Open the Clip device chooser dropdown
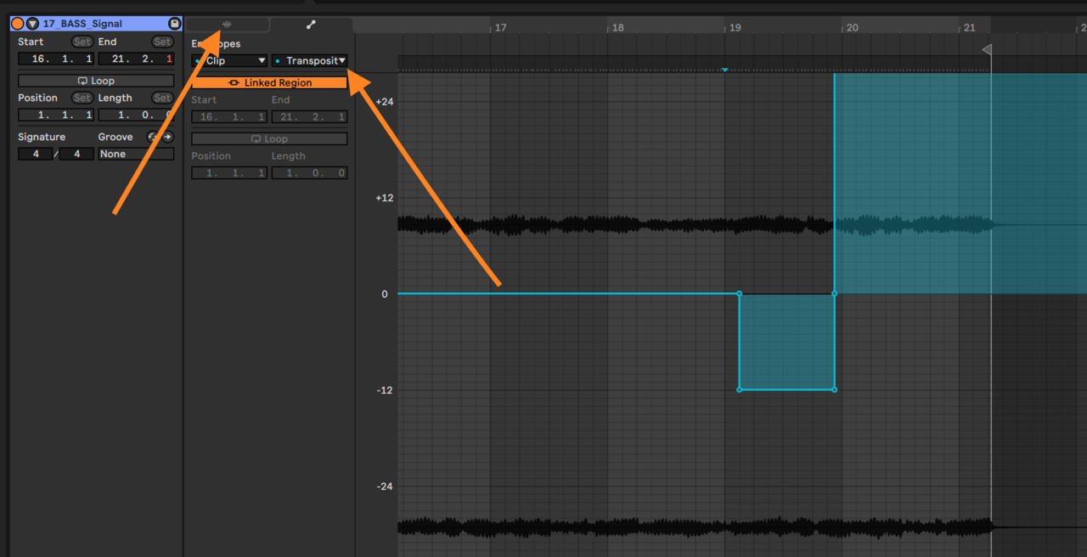Image resolution: width=1087 pixels, height=557 pixels. (x=229, y=60)
